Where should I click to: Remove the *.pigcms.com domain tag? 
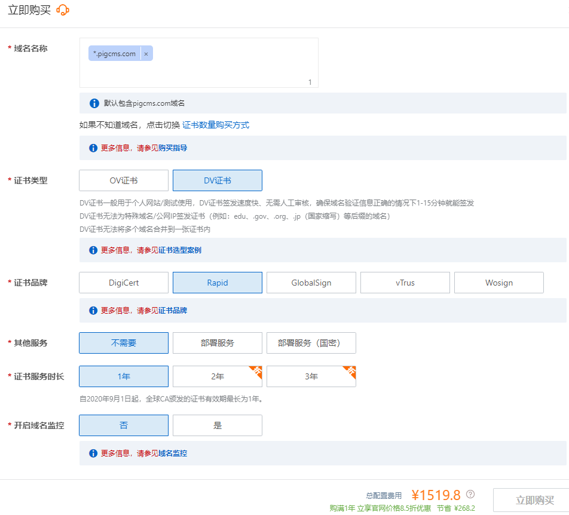coord(146,54)
